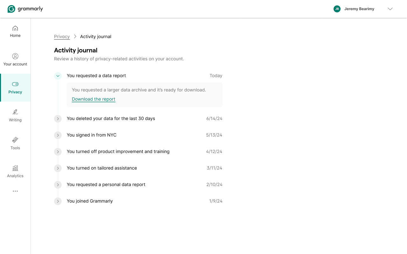
Task: Open the account dropdown arrow
Action: [390, 9]
